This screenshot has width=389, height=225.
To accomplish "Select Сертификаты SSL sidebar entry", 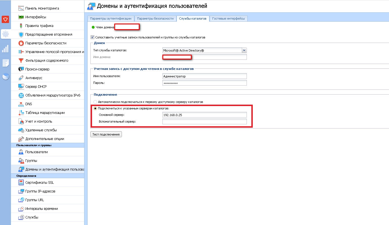I will (x=48, y=183).
